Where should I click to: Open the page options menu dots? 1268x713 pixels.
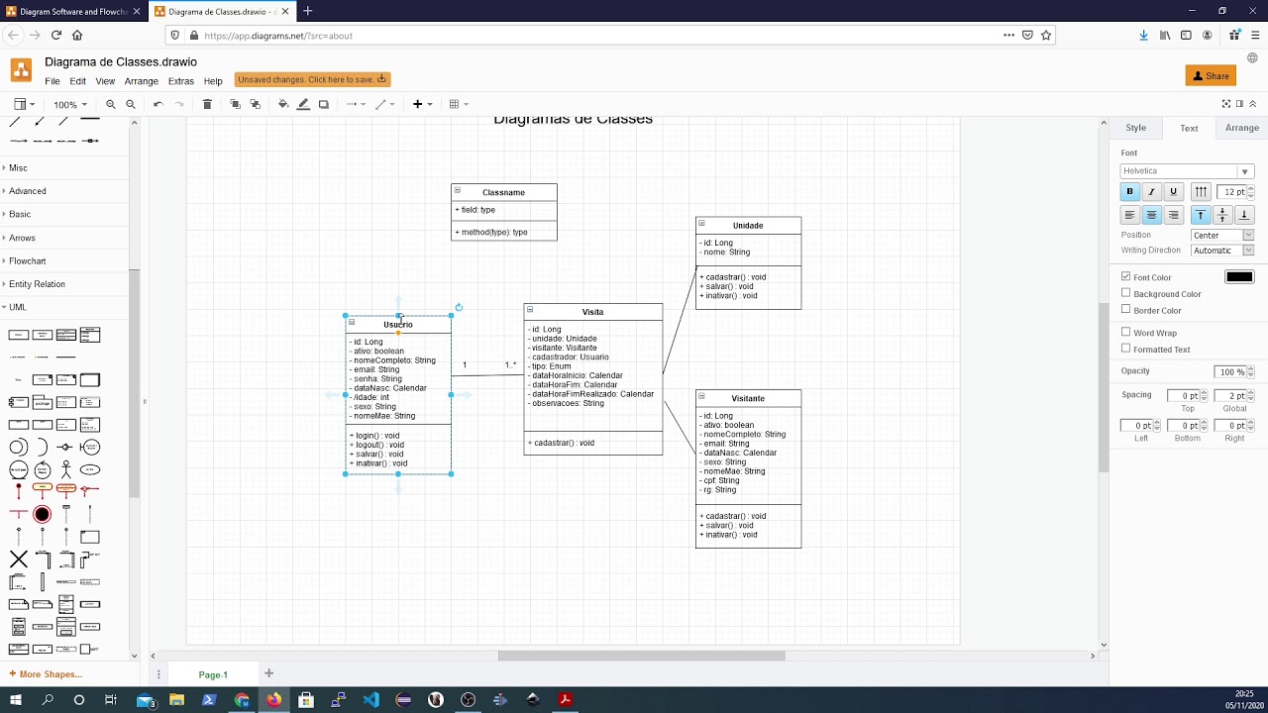coord(158,674)
